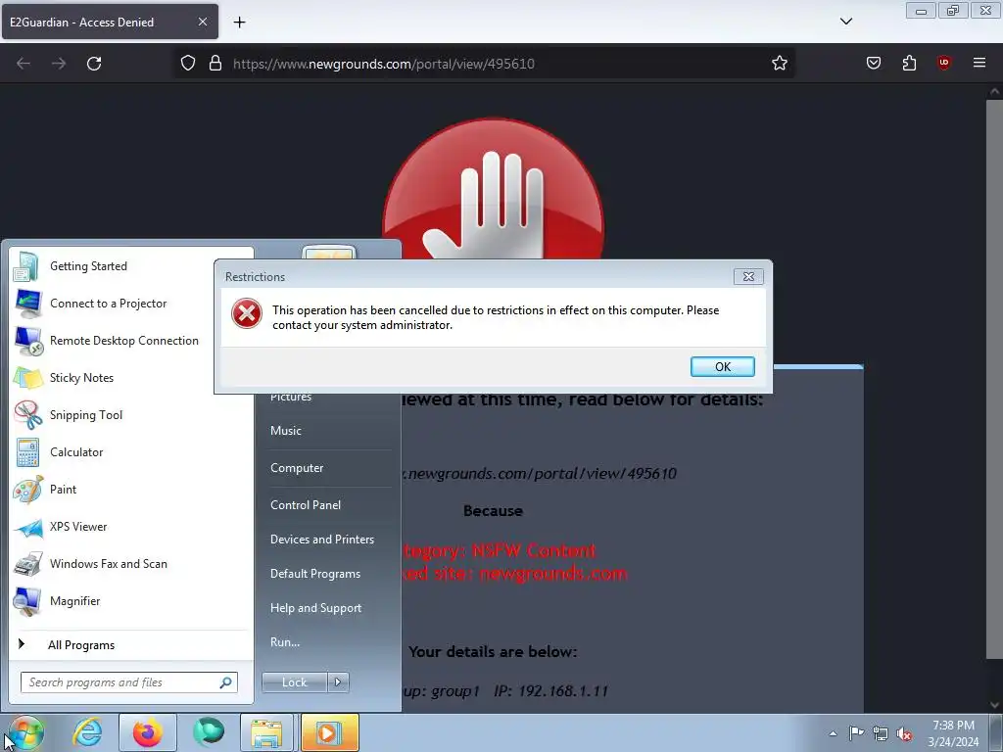Click the IP: 192.168.1.11 text
This screenshot has width=1003, height=752.
550,690
